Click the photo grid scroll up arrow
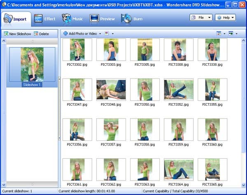 [x=243, y=40]
